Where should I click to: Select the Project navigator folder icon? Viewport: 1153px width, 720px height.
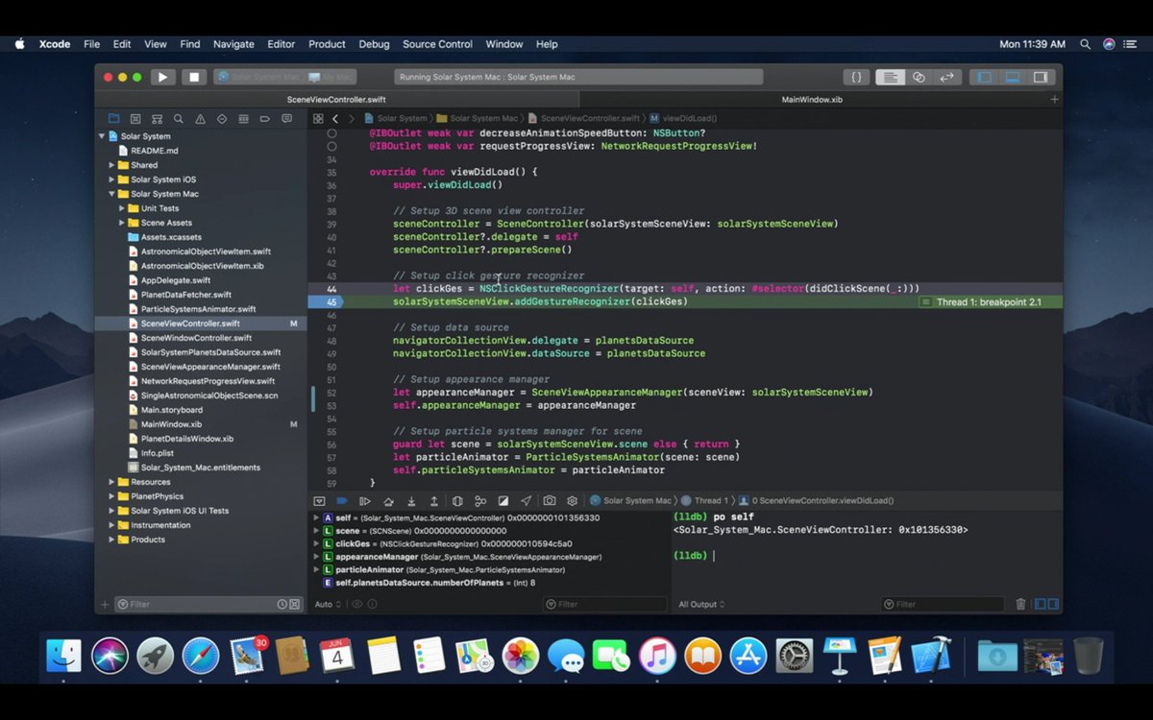pyautogui.click(x=114, y=119)
